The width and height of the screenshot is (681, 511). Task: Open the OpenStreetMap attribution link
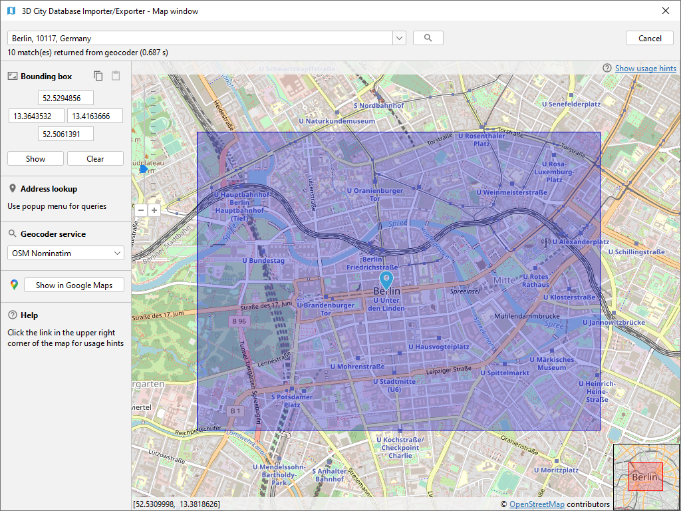point(537,504)
